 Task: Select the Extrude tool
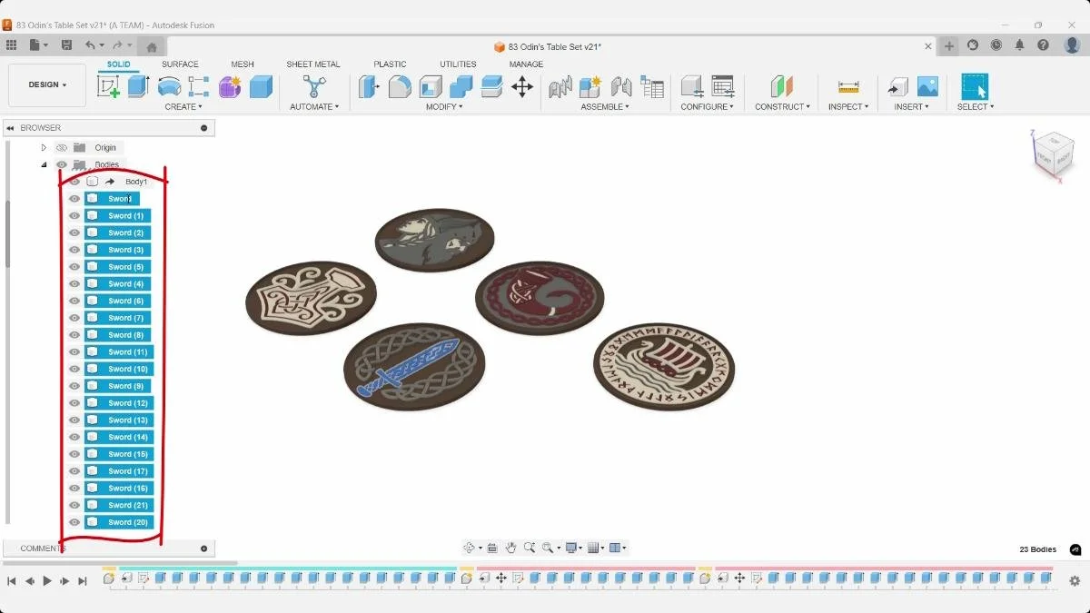(x=138, y=86)
